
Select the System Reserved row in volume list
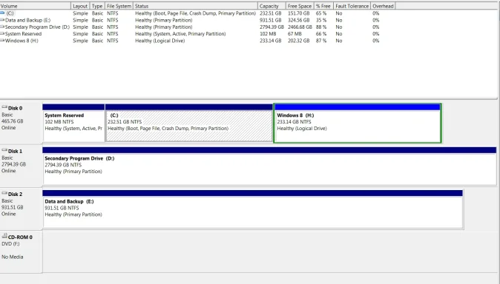(x=198, y=34)
